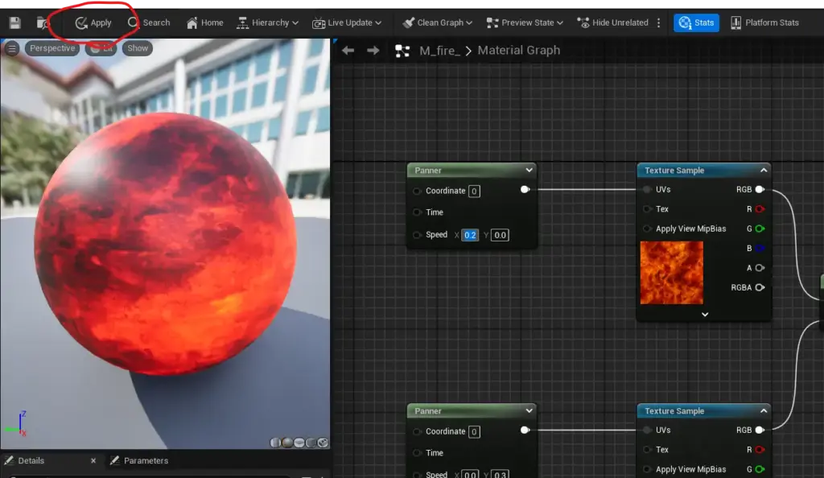Open the Preview State dropdown
Screen dimensions: 824x478
(525, 23)
